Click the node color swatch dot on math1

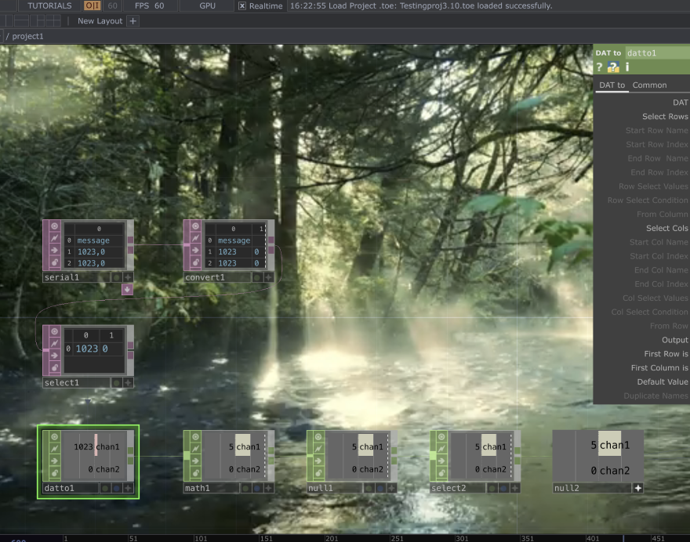pos(245,488)
